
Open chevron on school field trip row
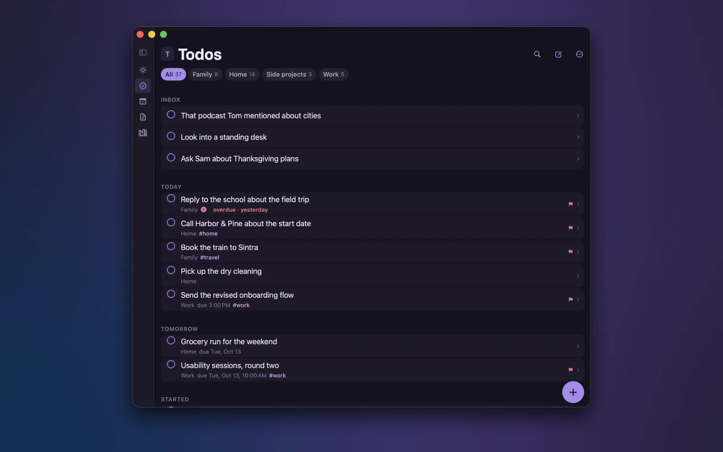[x=578, y=204]
